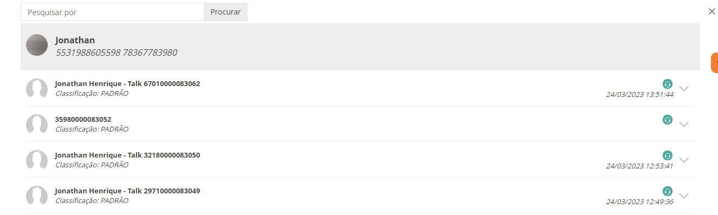Close the panel with the X button
Viewport: 718px width, 215px height.
coord(712,11)
